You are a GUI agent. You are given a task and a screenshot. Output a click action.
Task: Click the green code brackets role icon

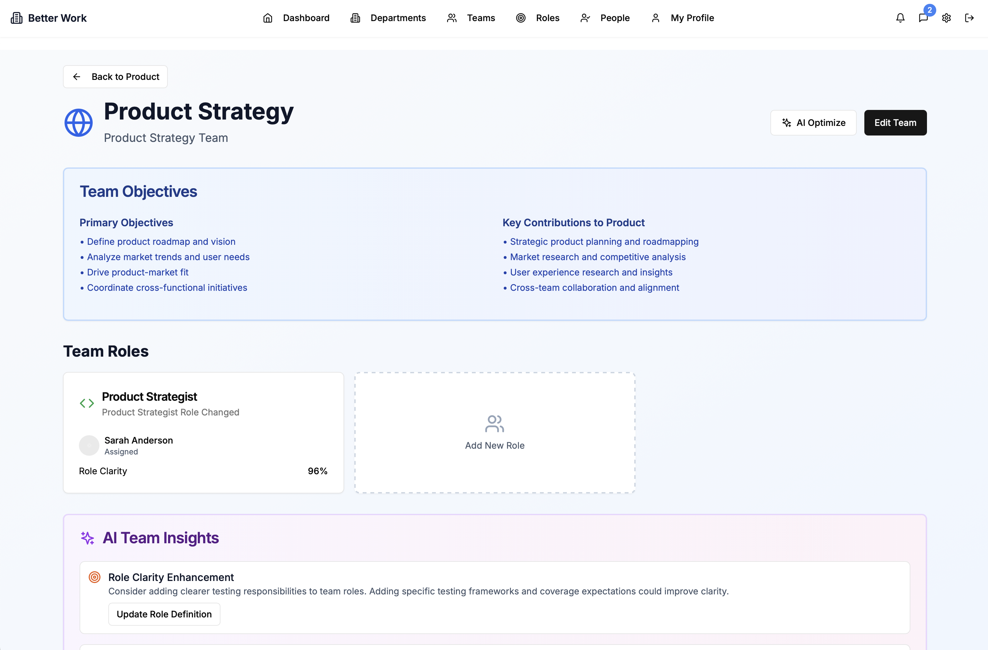[87, 403]
